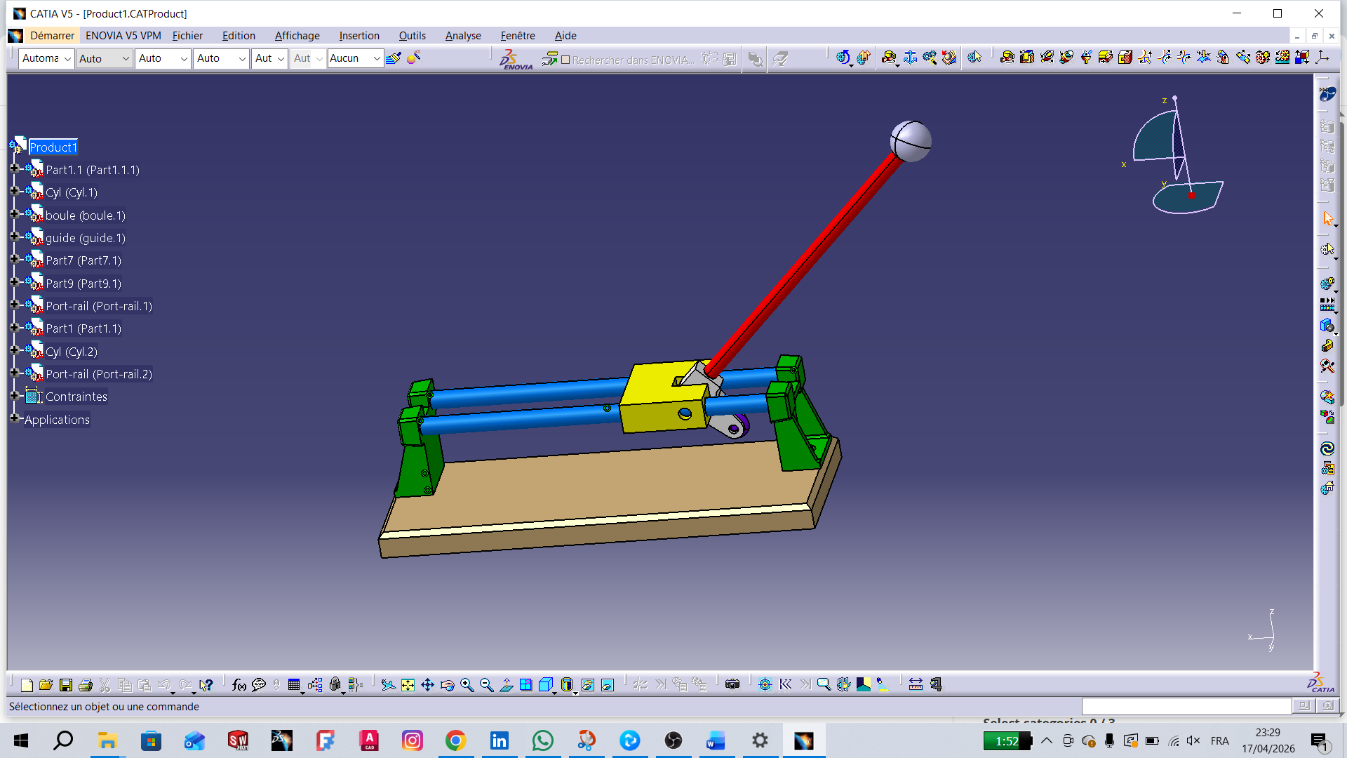Open the Fichier menu
Image resolution: width=1347 pixels, height=758 pixels.
click(187, 36)
